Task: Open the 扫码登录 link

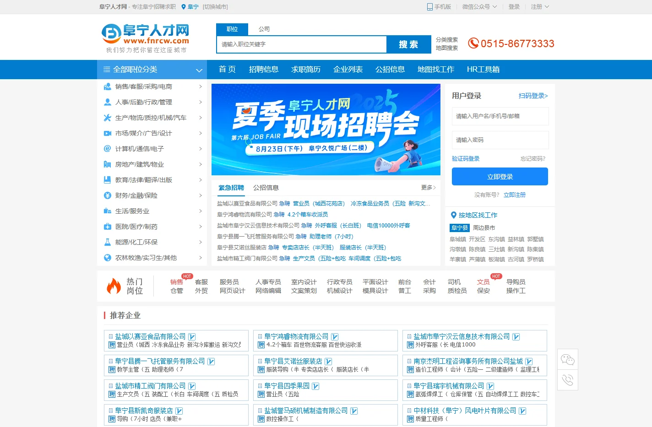Action: [533, 96]
